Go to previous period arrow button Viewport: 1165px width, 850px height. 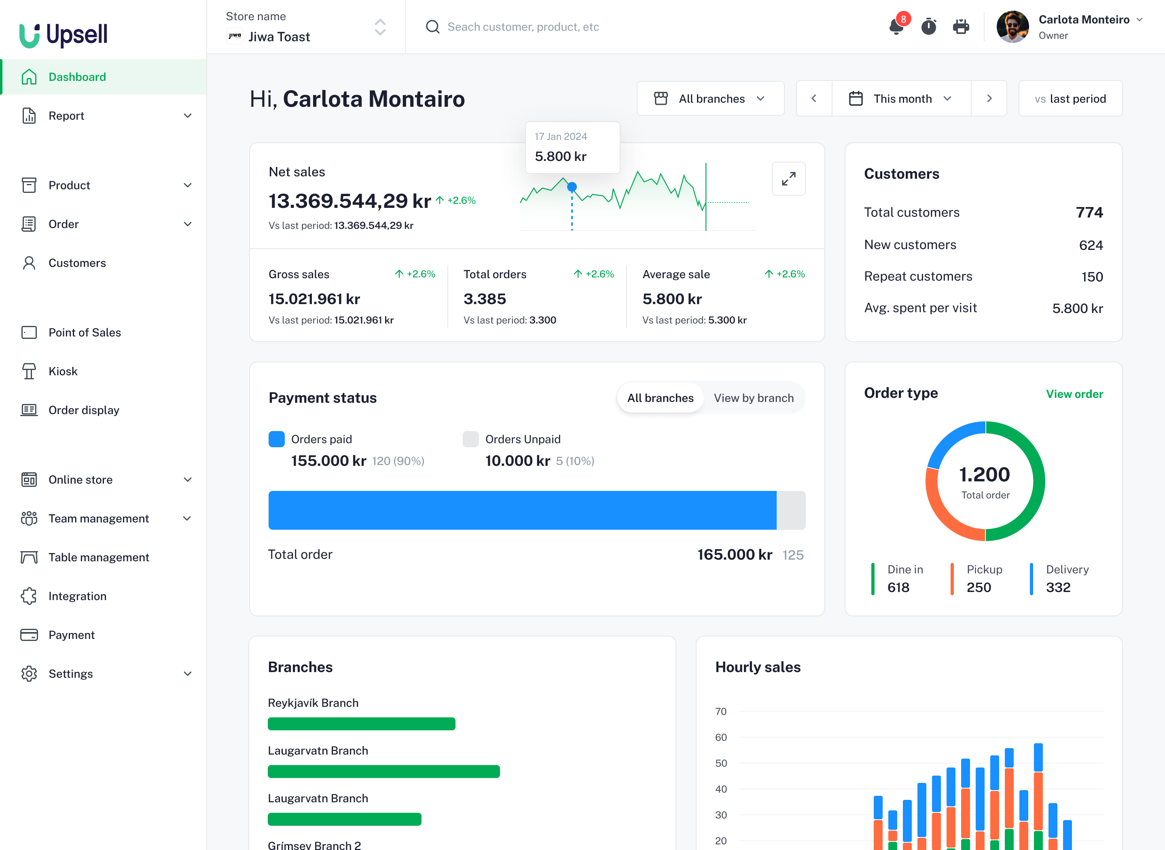[x=813, y=99]
